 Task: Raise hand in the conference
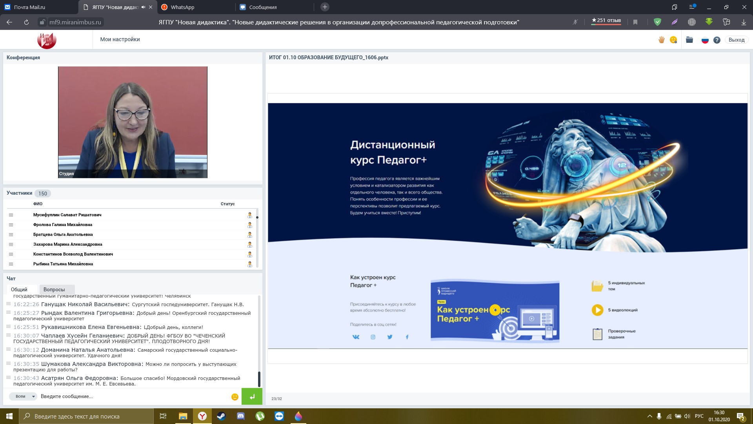pos(661,40)
